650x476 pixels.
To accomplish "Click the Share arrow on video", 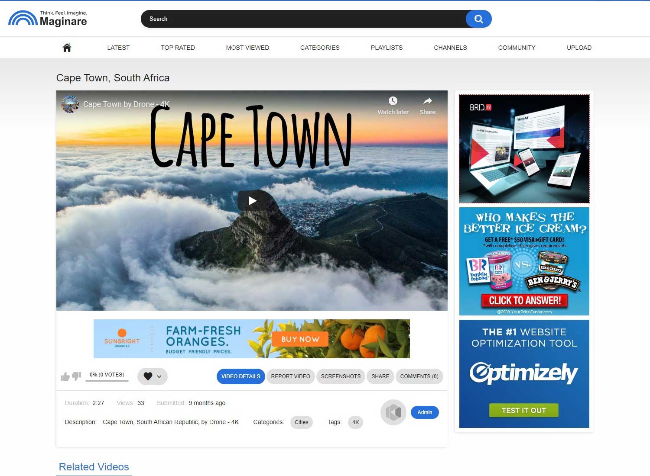I will [427, 101].
